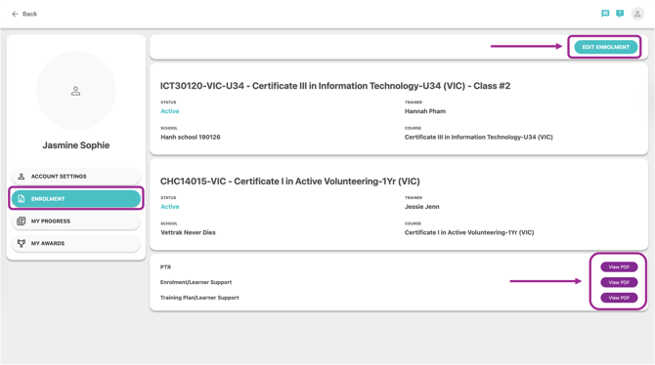The height and width of the screenshot is (365, 655).
Task: Click the Training Plan/Learner Support label
Action: (199, 298)
